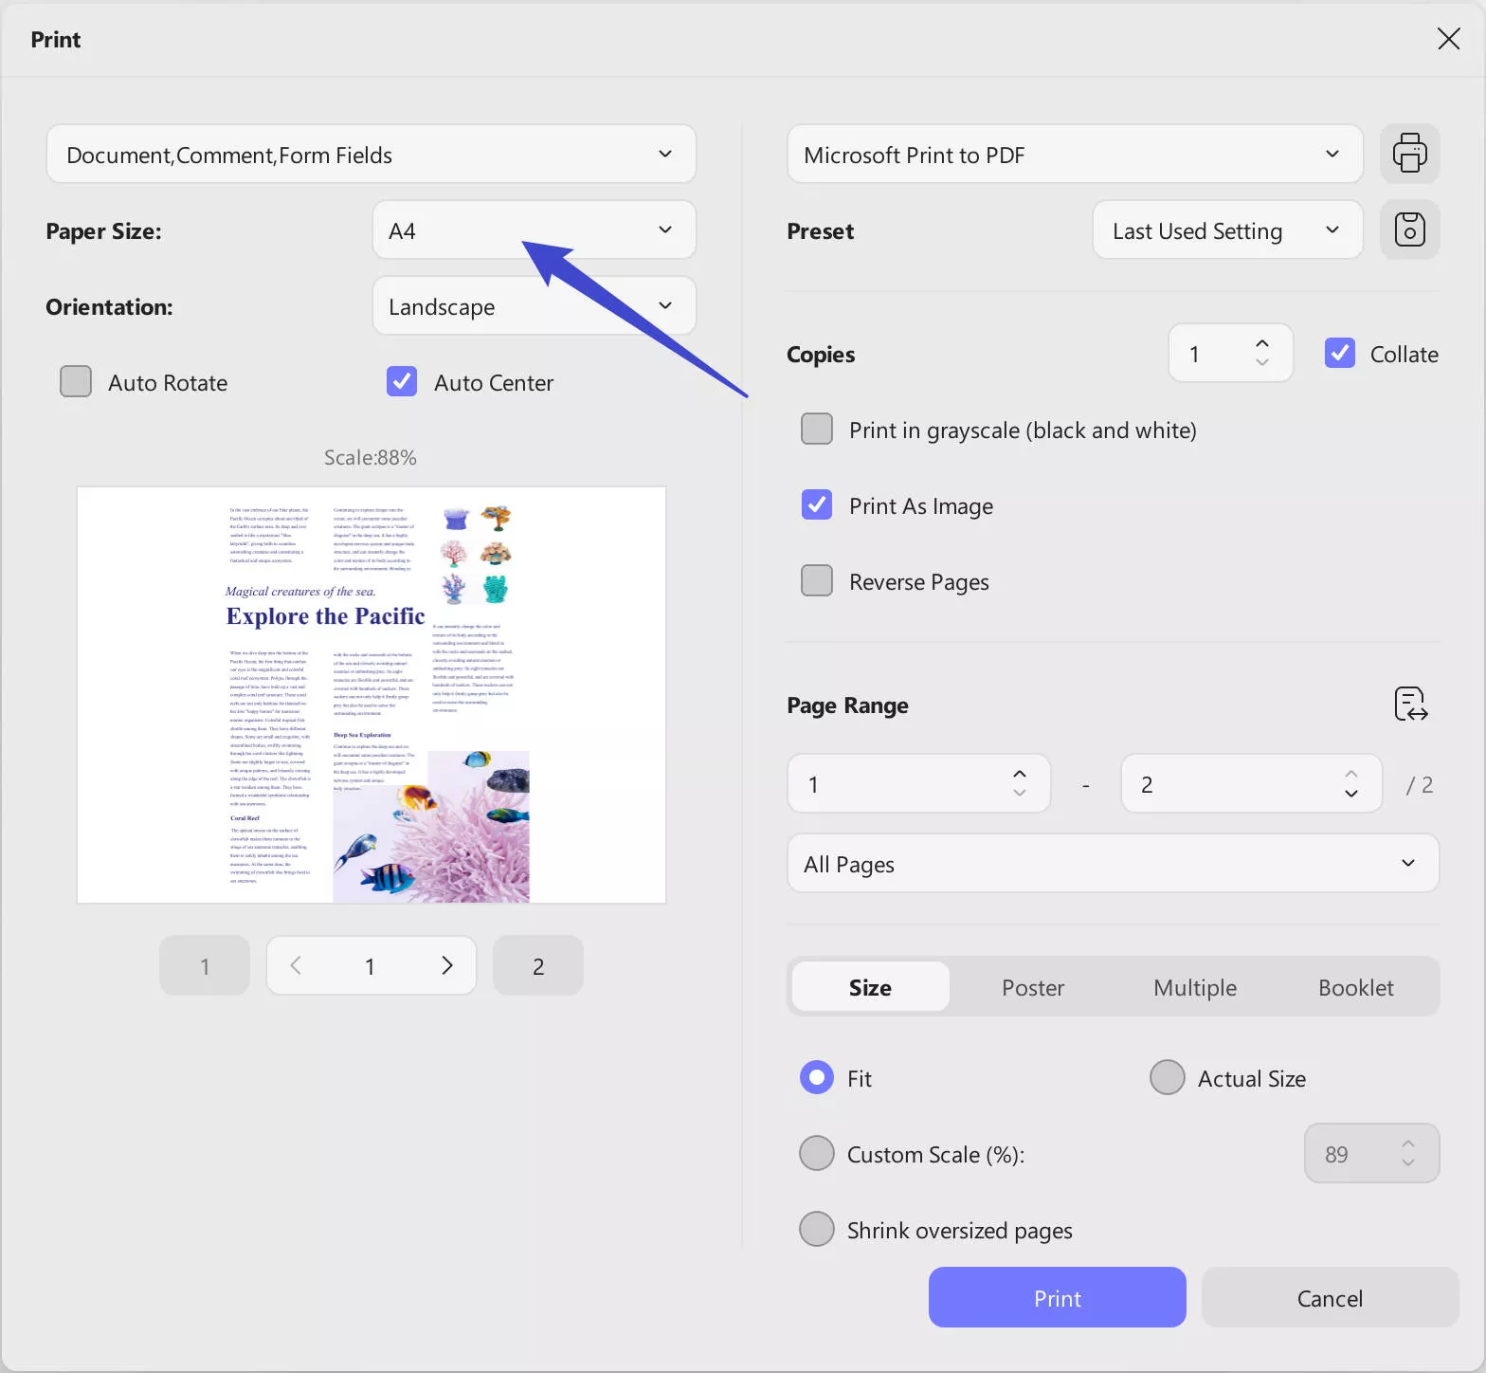Click the Custom Scale value field
This screenshot has width=1486, height=1373.
[1372, 1153]
